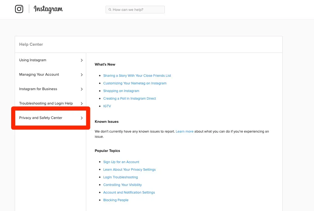
Task: Open Sharing a Story With Close Friends link
Action: click(137, 75)
